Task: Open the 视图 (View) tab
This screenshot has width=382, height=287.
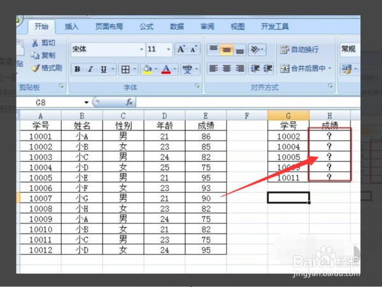Action: point(237,27)
